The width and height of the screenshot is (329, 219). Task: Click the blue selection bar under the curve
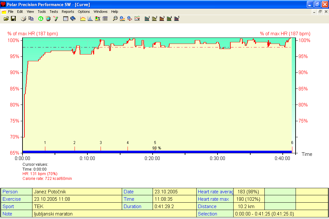(x=157, y=152)
